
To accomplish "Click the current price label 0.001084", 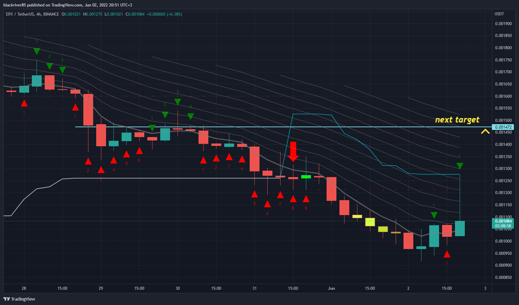I will [x=503, y=221].
